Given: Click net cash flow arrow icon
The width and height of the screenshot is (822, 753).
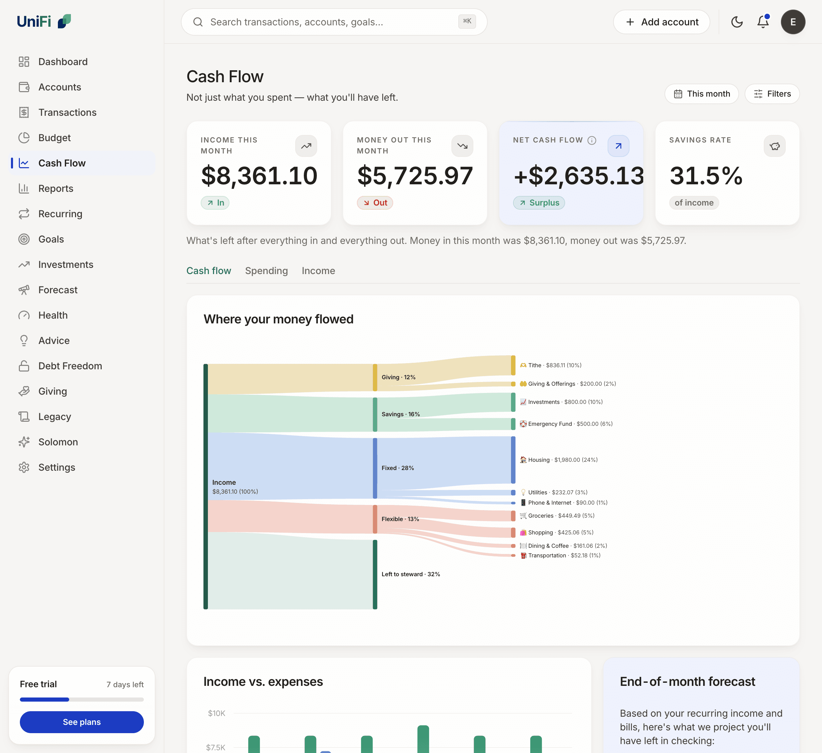Looking at the screenshot, I should [619, 146].
